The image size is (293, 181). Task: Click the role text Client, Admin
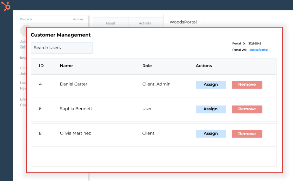156,84
